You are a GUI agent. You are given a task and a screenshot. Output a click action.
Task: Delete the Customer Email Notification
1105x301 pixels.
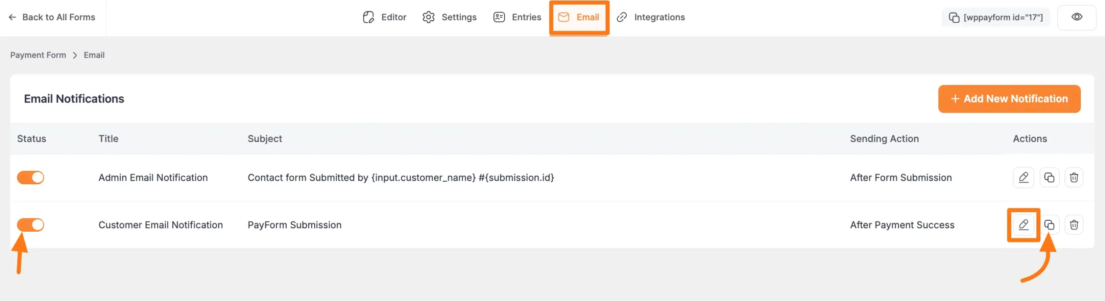(x=1074, y=225)
